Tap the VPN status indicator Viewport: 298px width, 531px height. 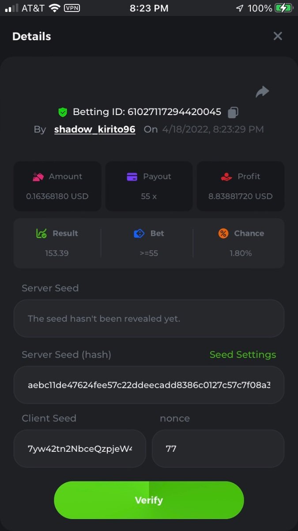72,8
